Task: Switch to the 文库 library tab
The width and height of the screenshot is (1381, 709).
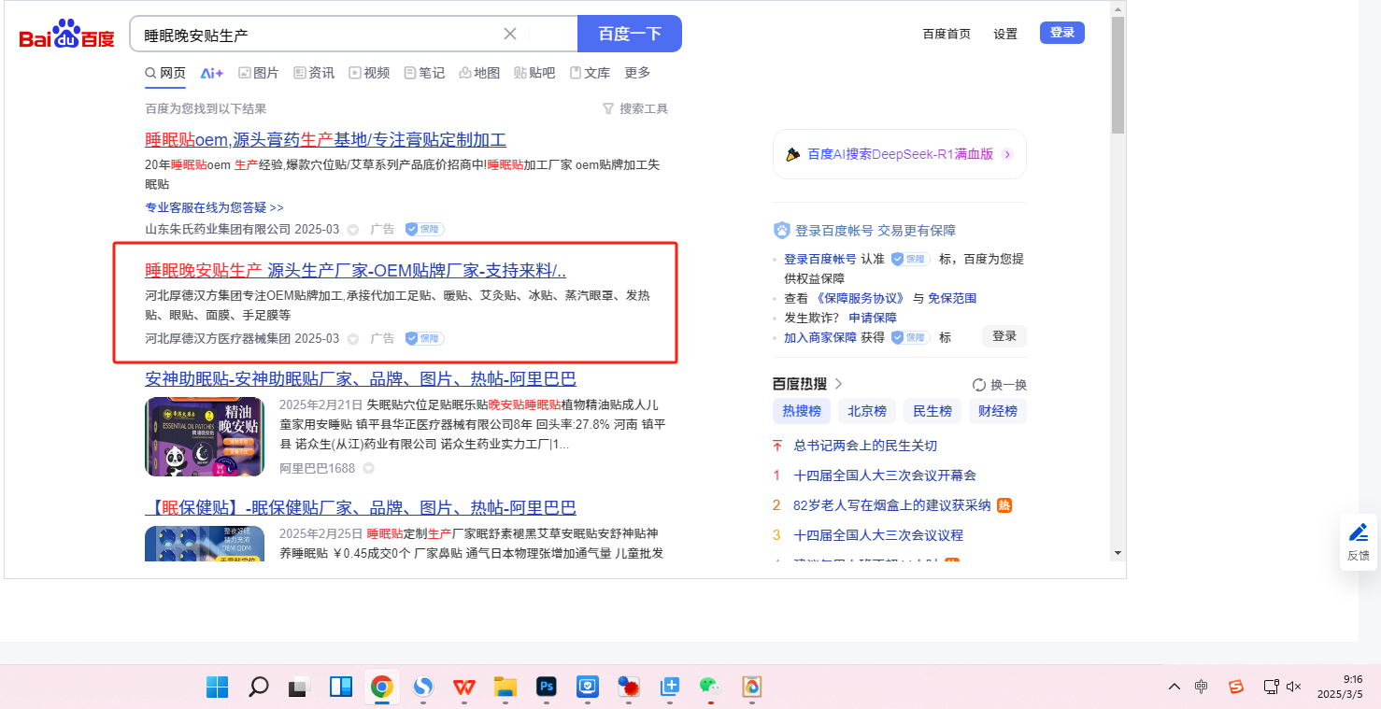Action: [590, 73]
